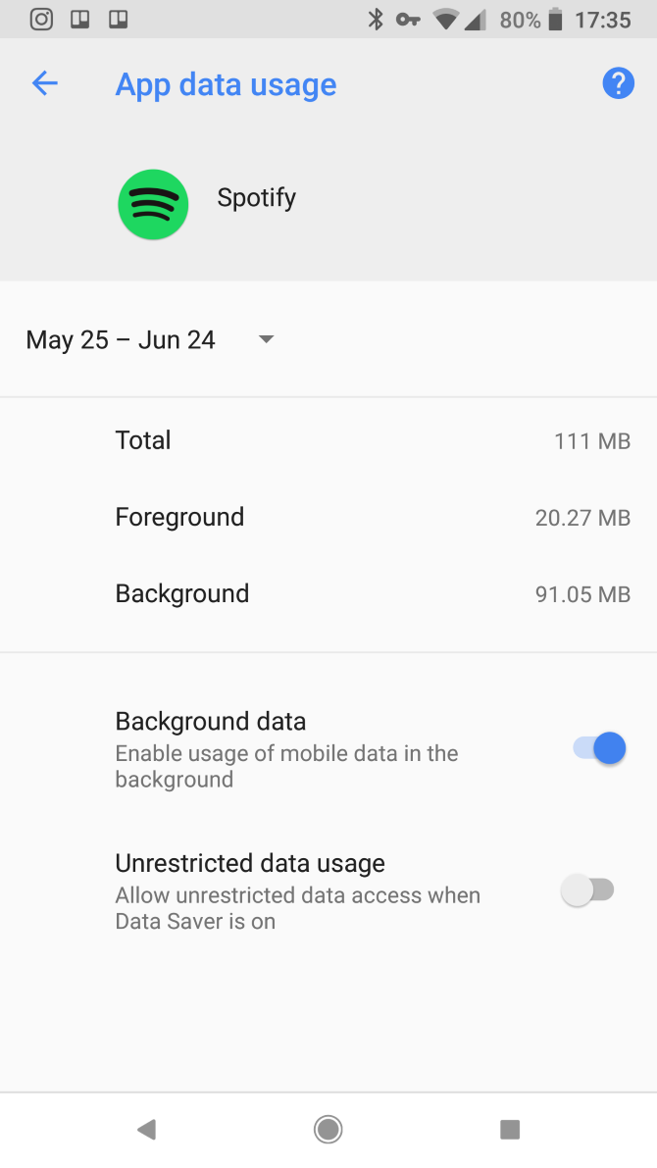
Task: Tap the Background data setting label
Action: coord(211,722)
